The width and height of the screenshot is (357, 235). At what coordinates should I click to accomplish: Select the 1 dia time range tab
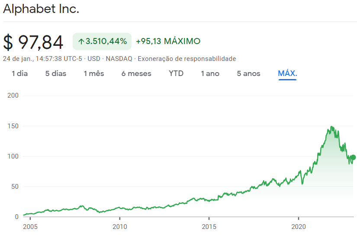click(19, 73)
